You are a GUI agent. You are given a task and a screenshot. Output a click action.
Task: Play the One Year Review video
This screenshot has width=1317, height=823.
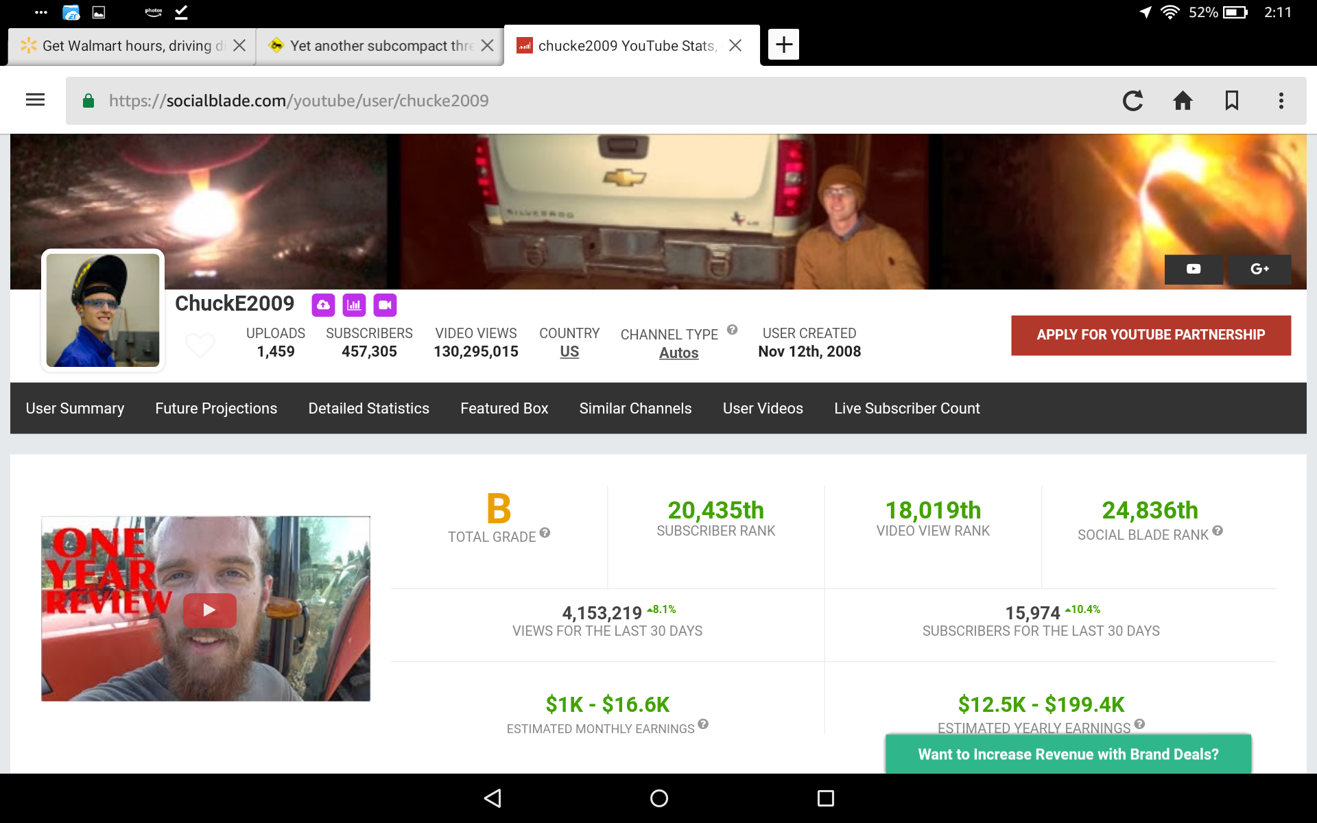pyautogui.click(x=209, y=610)
